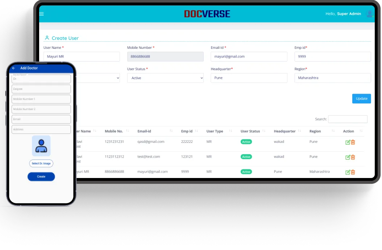Open the hamburger menu in the Docverse header
Screen dimensions: 382x250
click(41, 14)
